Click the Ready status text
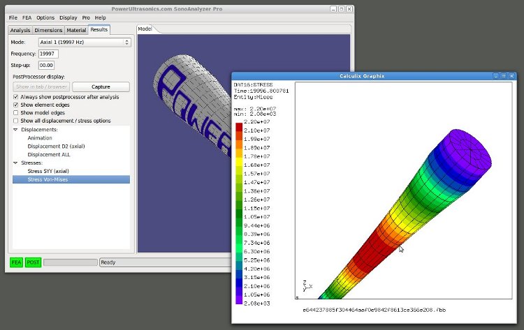 108,262
